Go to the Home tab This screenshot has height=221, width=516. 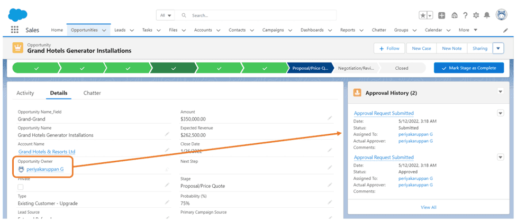pyautogui.click(x=57, y=30)
